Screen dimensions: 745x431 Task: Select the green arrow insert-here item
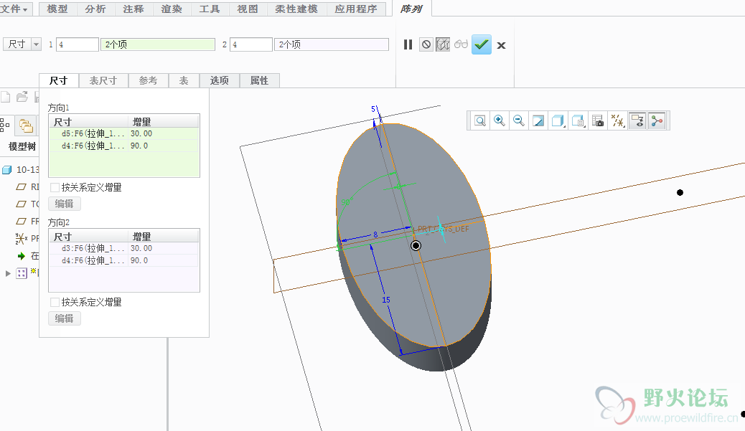(x=28, y=256)
